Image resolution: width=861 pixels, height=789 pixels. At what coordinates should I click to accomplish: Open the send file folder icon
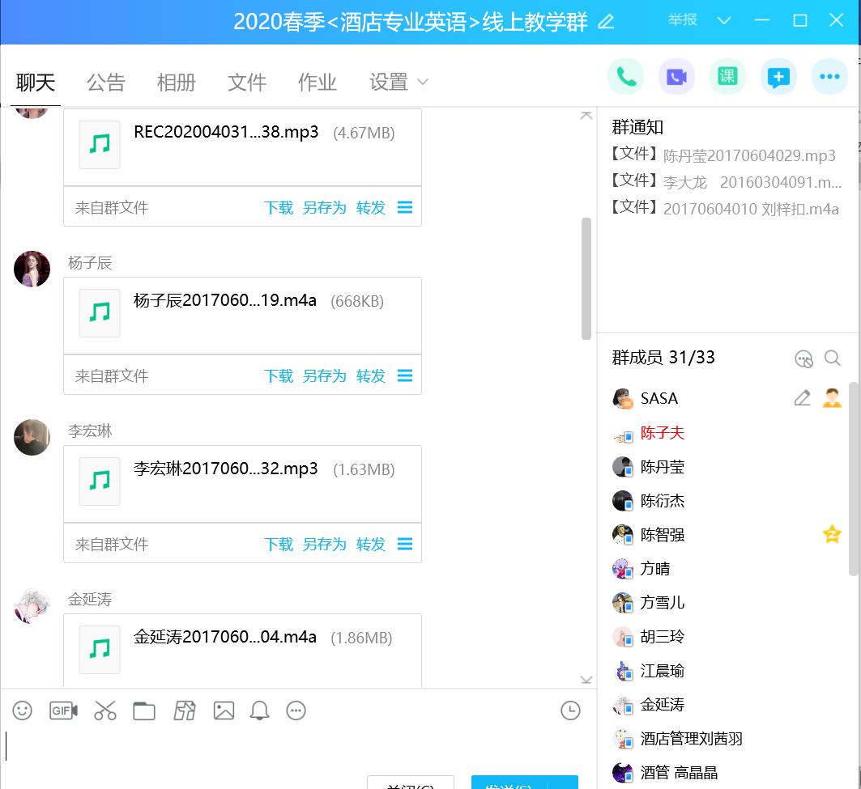click(144, 711)
